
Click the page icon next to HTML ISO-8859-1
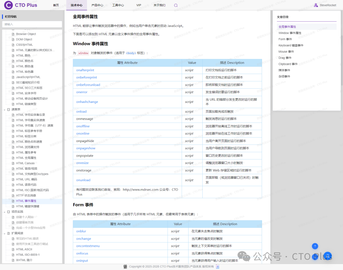13,255
